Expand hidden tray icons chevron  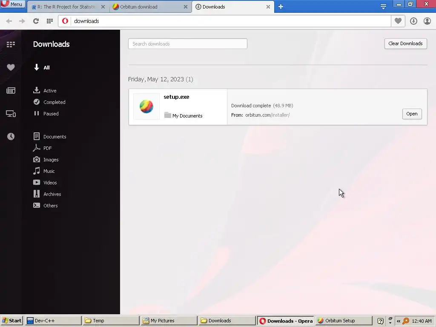pos(399,321)
